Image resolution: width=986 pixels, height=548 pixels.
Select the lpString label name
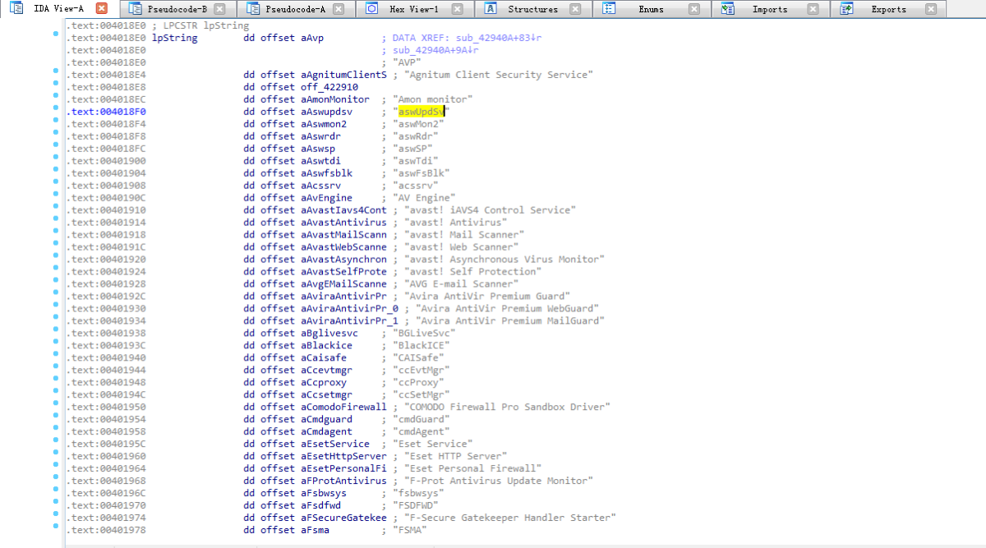(175, 38)
